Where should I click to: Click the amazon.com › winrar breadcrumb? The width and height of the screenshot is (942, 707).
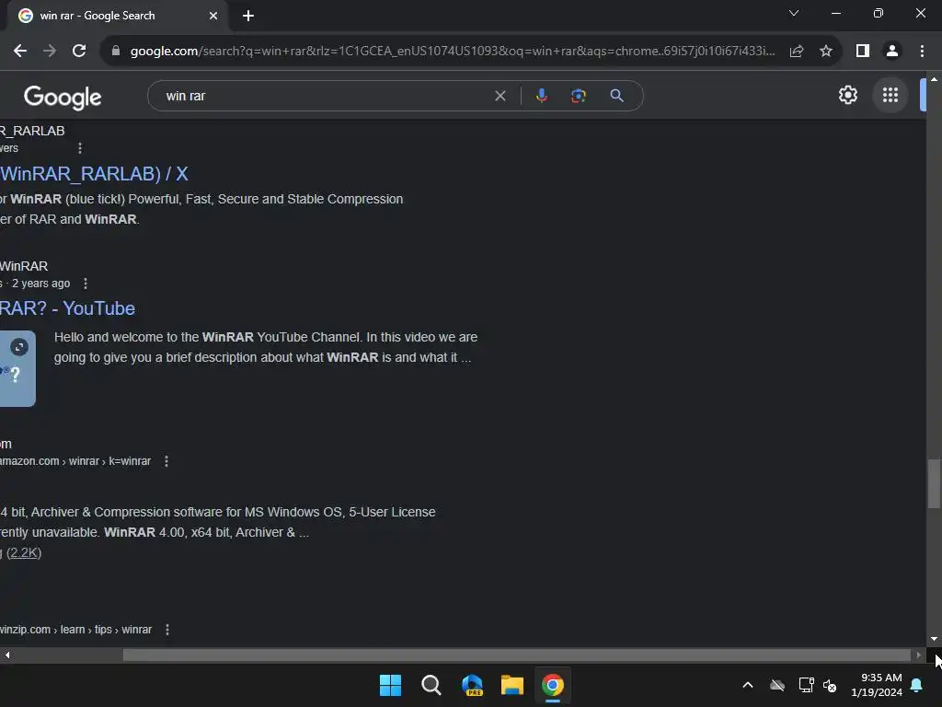tap(75, 461)
